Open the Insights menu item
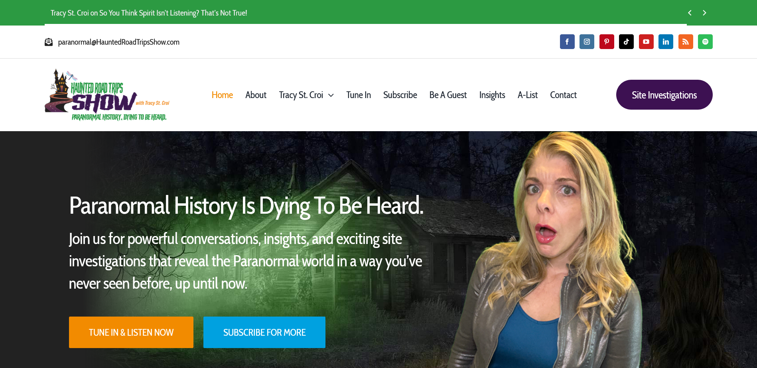 [x=492, y=95]
